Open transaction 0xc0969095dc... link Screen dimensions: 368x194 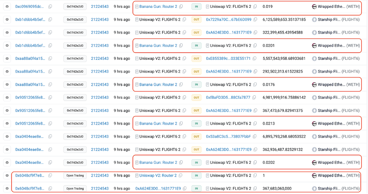coord(29,7)
